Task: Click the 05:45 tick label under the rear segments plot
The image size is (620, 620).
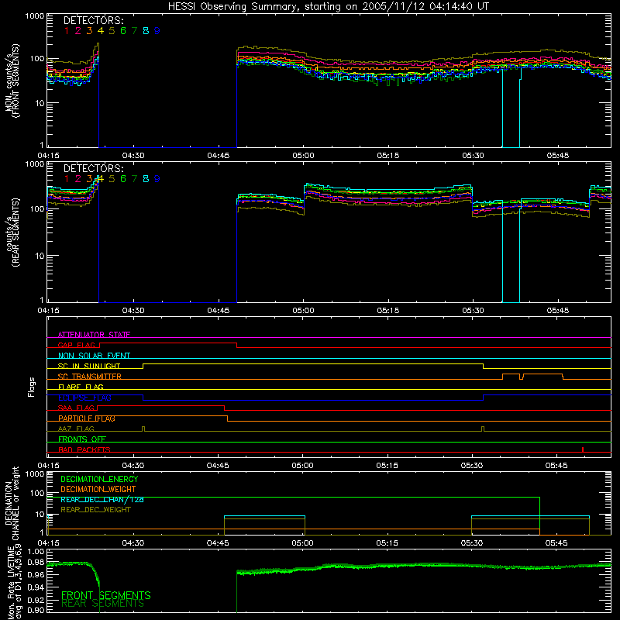Action: pos(557,311)
